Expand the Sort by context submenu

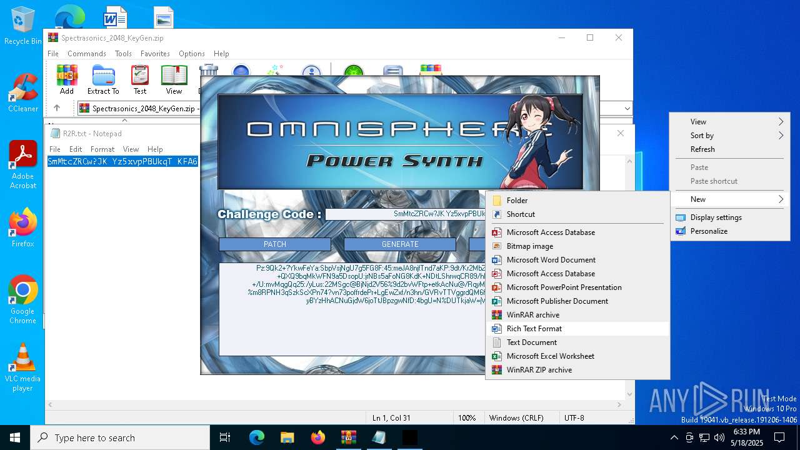click(729, 136)
